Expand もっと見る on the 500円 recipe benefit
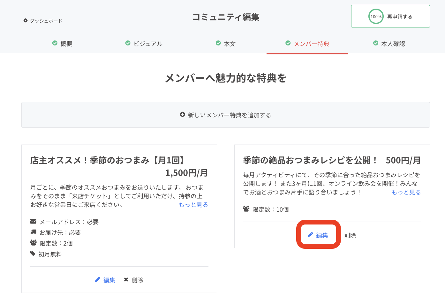This screenshot has height=307, width=445. 406,192
